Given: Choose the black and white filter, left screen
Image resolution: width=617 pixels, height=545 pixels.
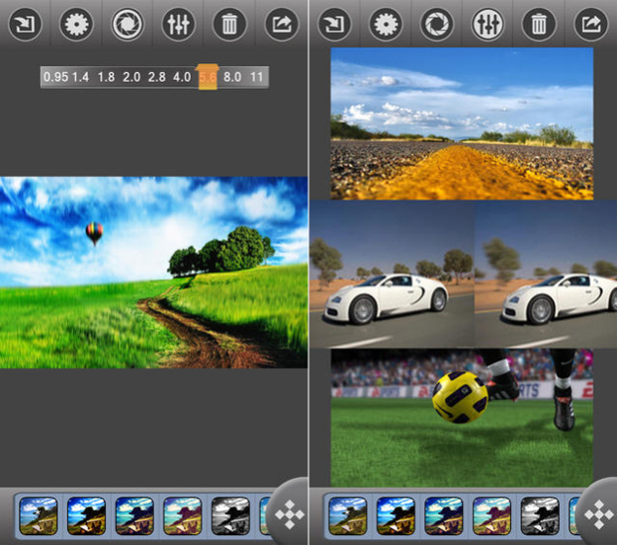Looking at the screenshot, I should point(230,514).
